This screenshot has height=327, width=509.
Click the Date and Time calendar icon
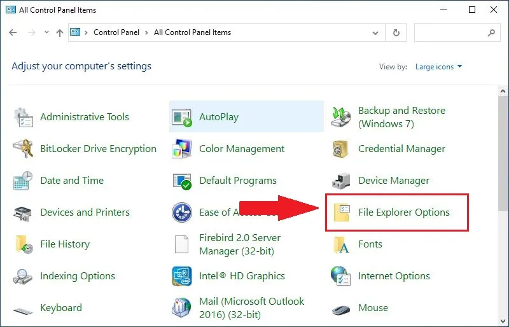click(23, 181)
